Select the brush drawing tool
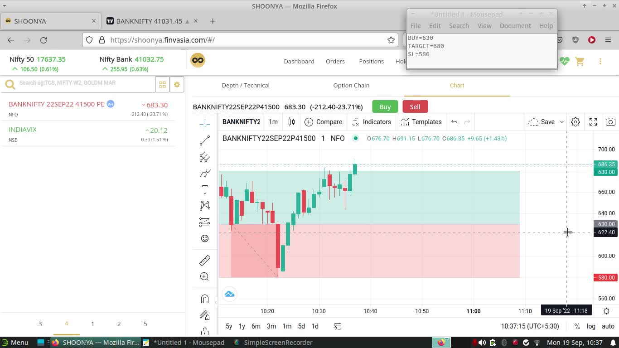The height and width of the screenshot is (348, 619). (x=205, y=173)
